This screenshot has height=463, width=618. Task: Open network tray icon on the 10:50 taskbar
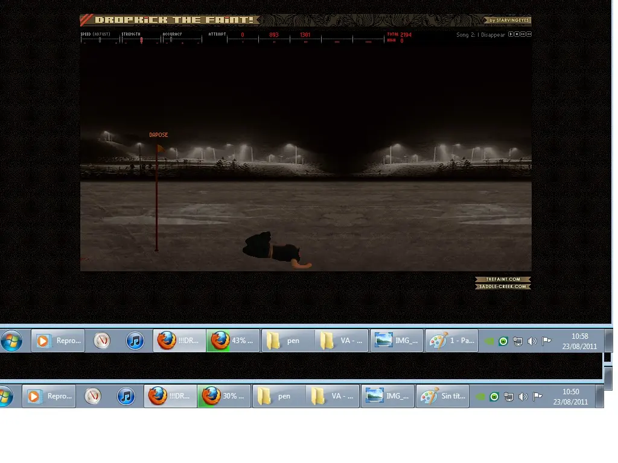(509, 397)
